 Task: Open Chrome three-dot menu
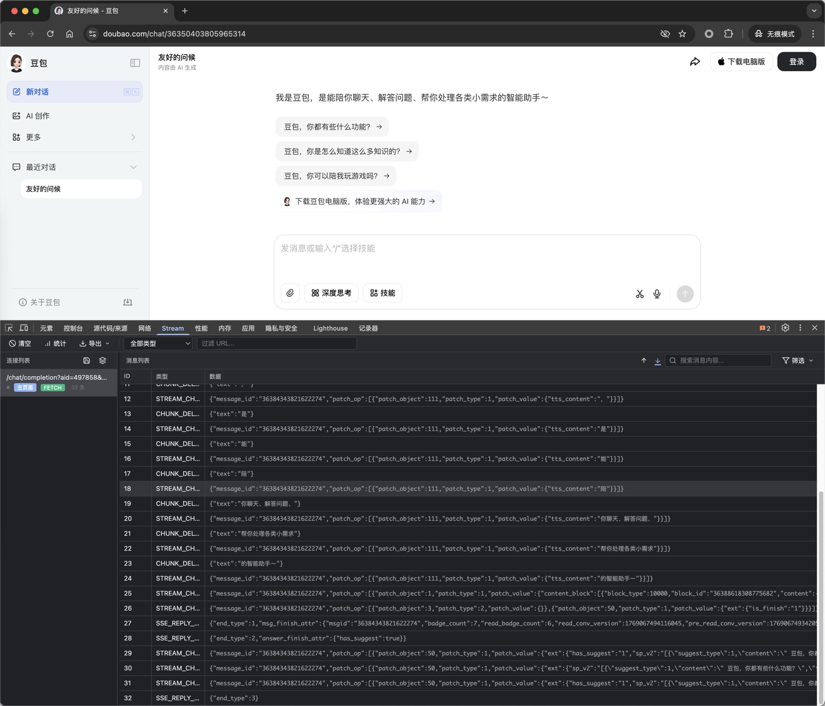813,34
